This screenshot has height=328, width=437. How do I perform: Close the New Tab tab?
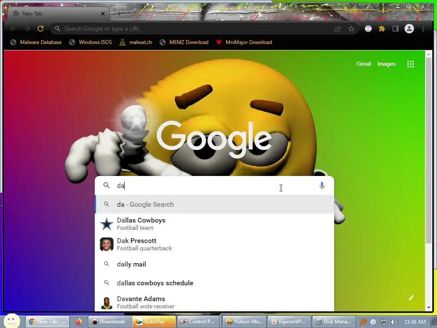tap(103, 14)
